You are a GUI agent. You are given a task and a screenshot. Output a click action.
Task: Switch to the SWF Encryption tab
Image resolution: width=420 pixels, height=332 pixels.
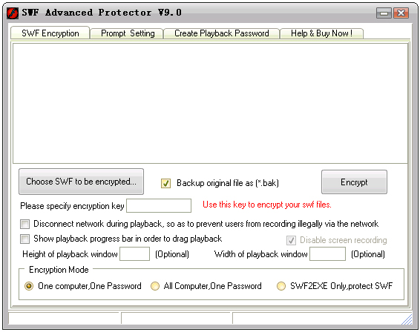50,33
